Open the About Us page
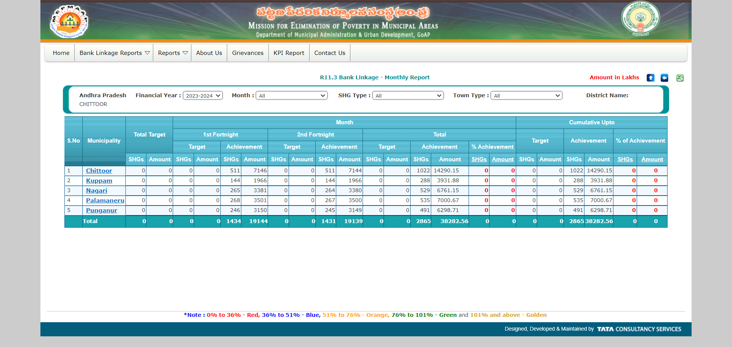The height and width of the screenshot is (347, 732). tap(209, 53)
